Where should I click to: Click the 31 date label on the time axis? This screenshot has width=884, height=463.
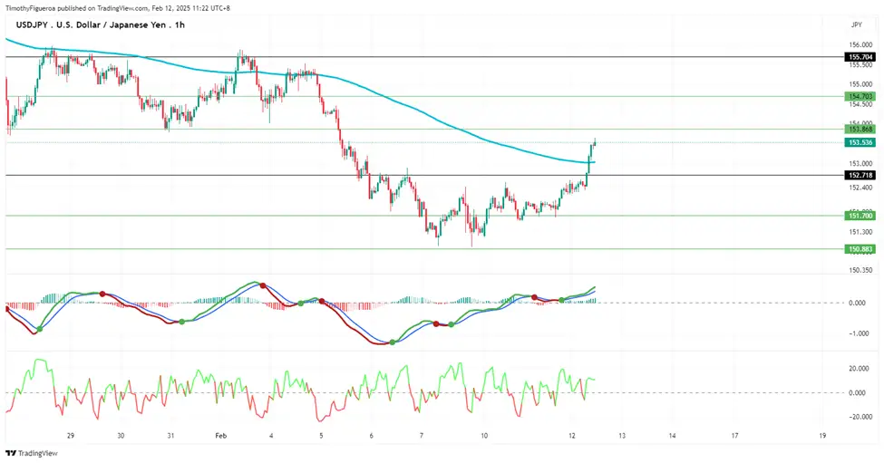coord(170,436)
